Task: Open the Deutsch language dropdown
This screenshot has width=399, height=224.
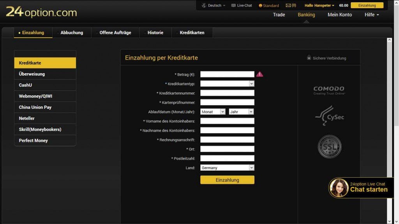Action: 217,5
